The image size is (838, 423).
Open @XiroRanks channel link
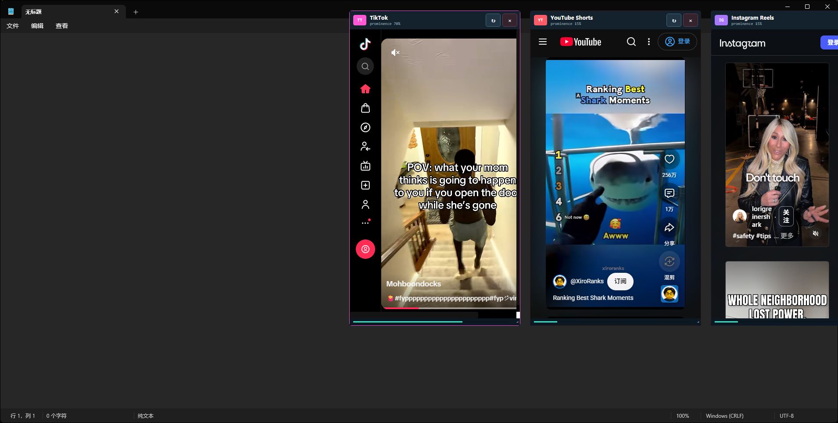pyautogui.click(x=587, y=281)
